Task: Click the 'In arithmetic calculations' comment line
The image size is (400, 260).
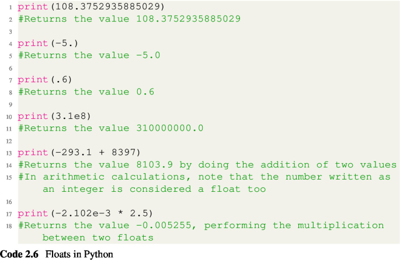Action: pyautogui.click(x=204, y=177)
